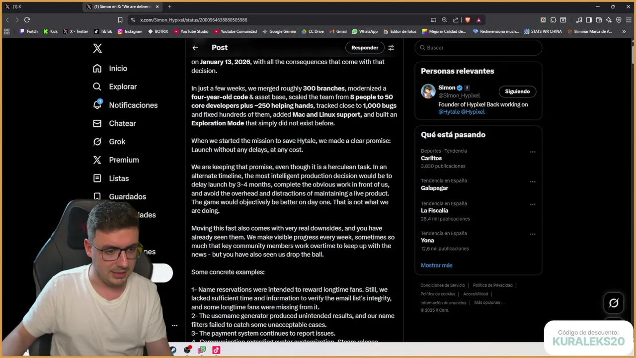Open more options for Yona trend

pos(533,234)
